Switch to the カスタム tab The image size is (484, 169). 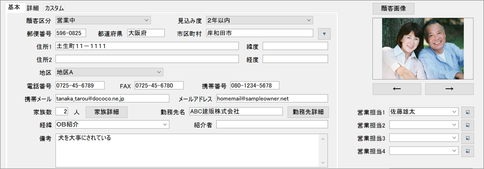(54, 8)
